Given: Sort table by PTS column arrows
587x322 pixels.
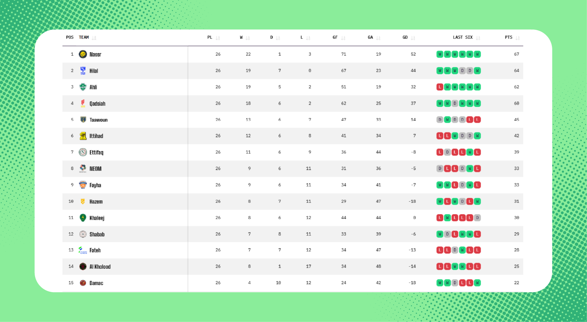Looking at the screenshot, I should (x=518, y=38).
